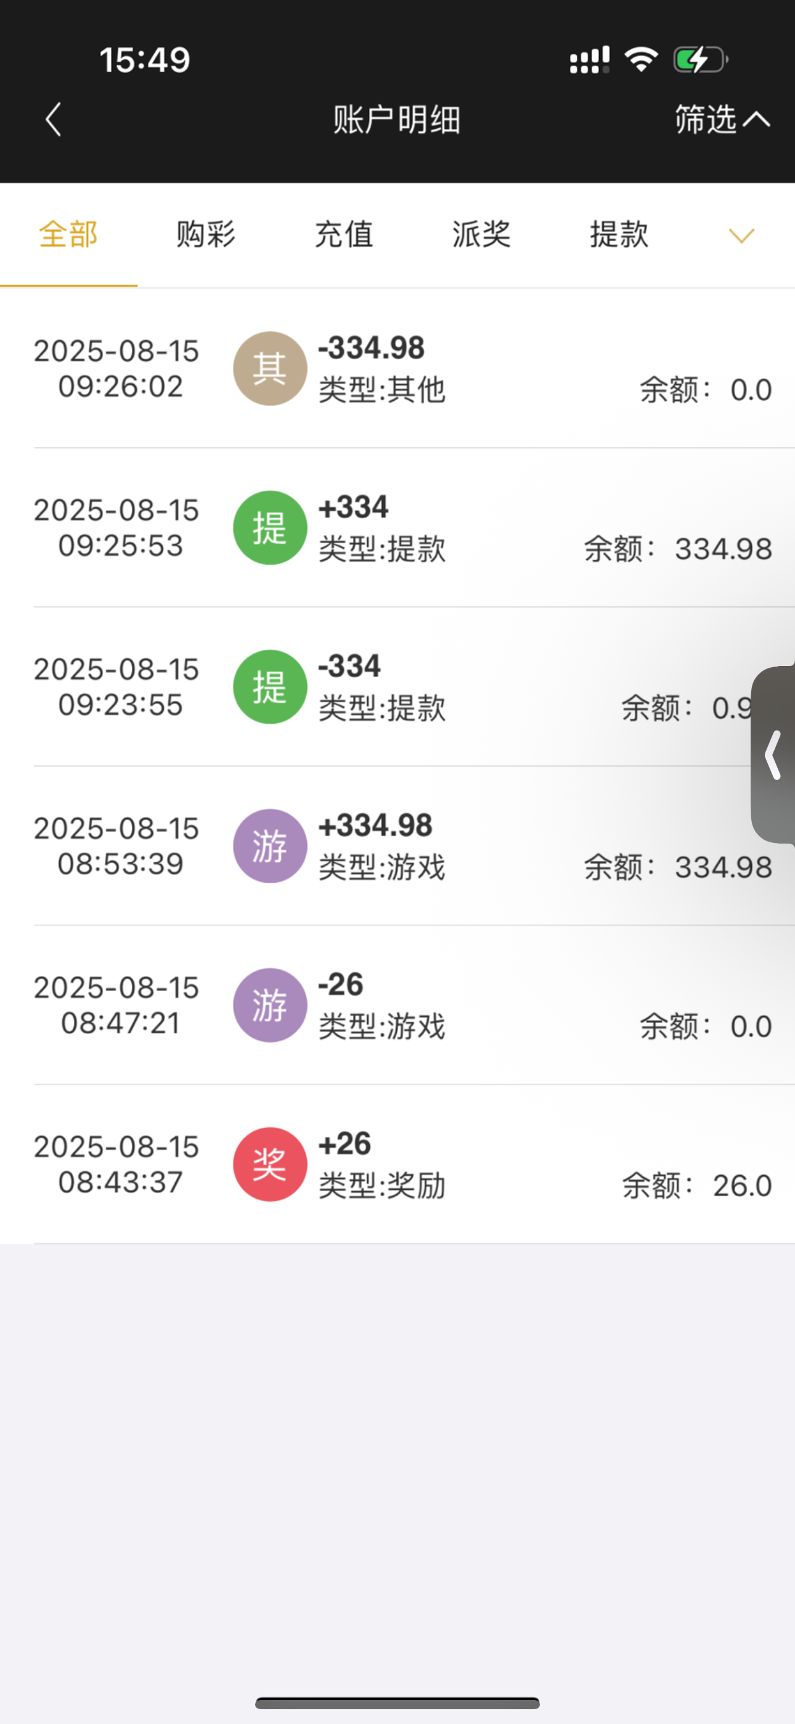Screen dimensions: 795x1724
Task: Switch to the 提款 tab
Action: (619, 235)
